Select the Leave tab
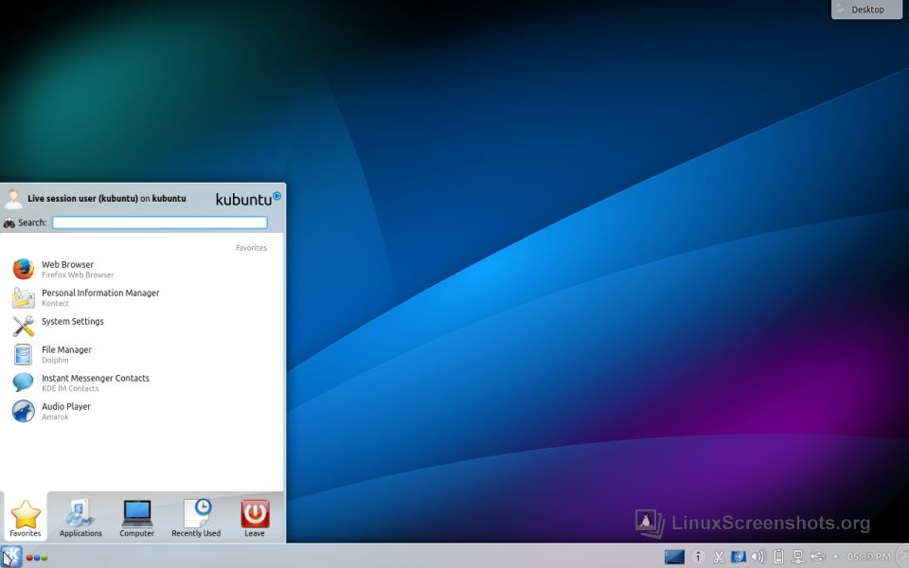 click(x=255, y=518)
